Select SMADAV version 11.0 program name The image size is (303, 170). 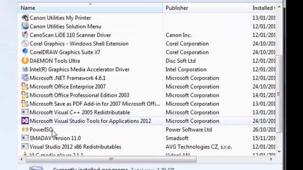tap(55, 138)
